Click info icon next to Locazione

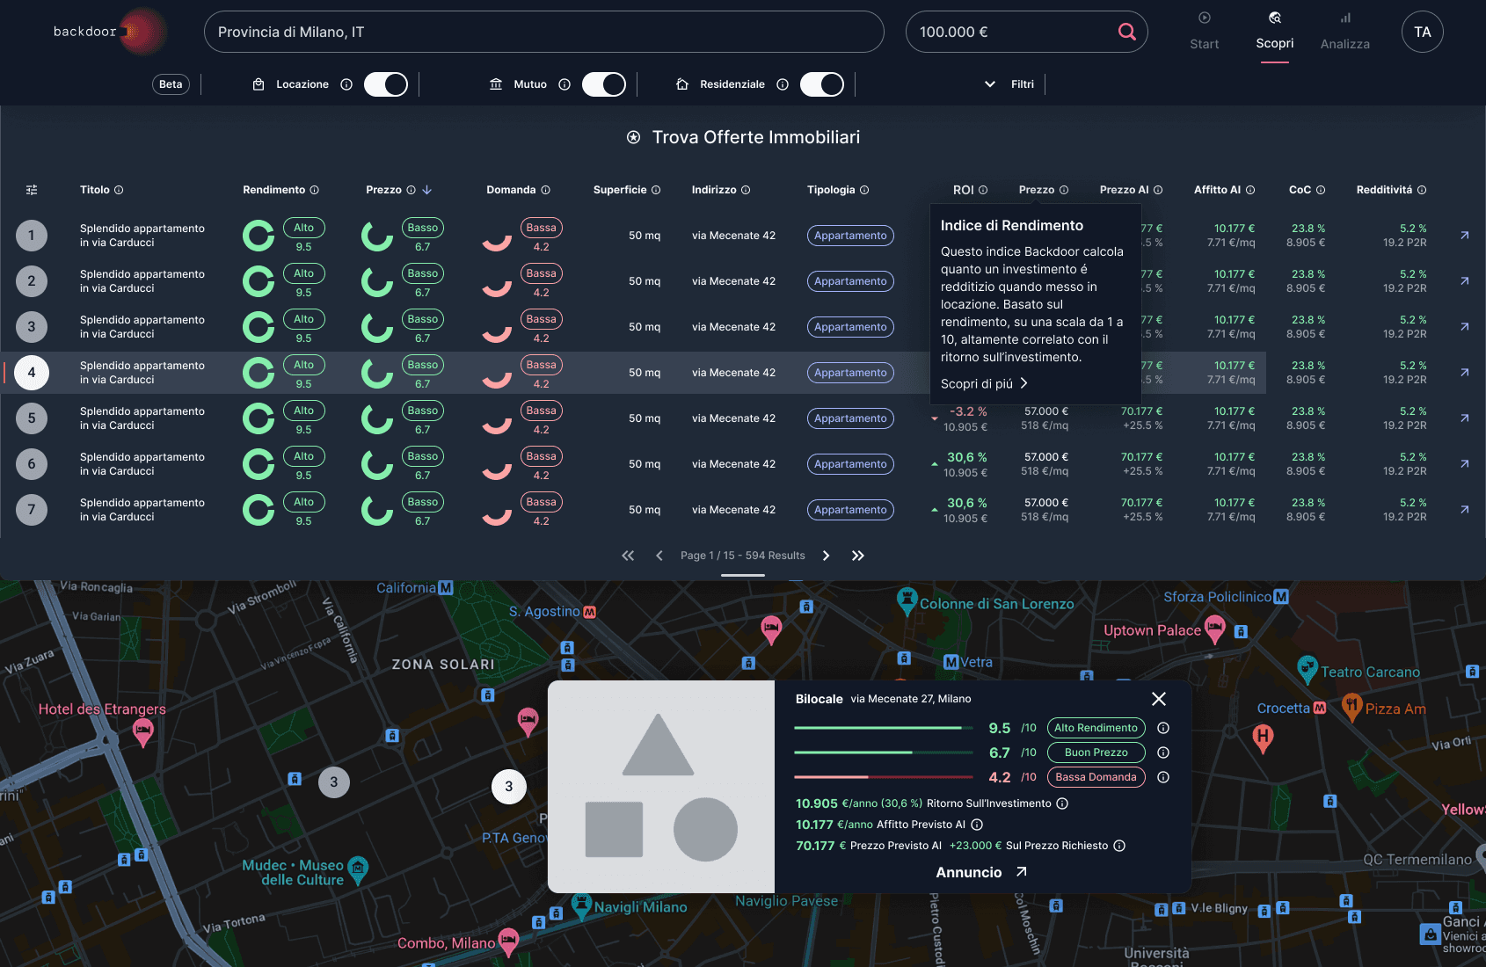click(x=346, y=84)
